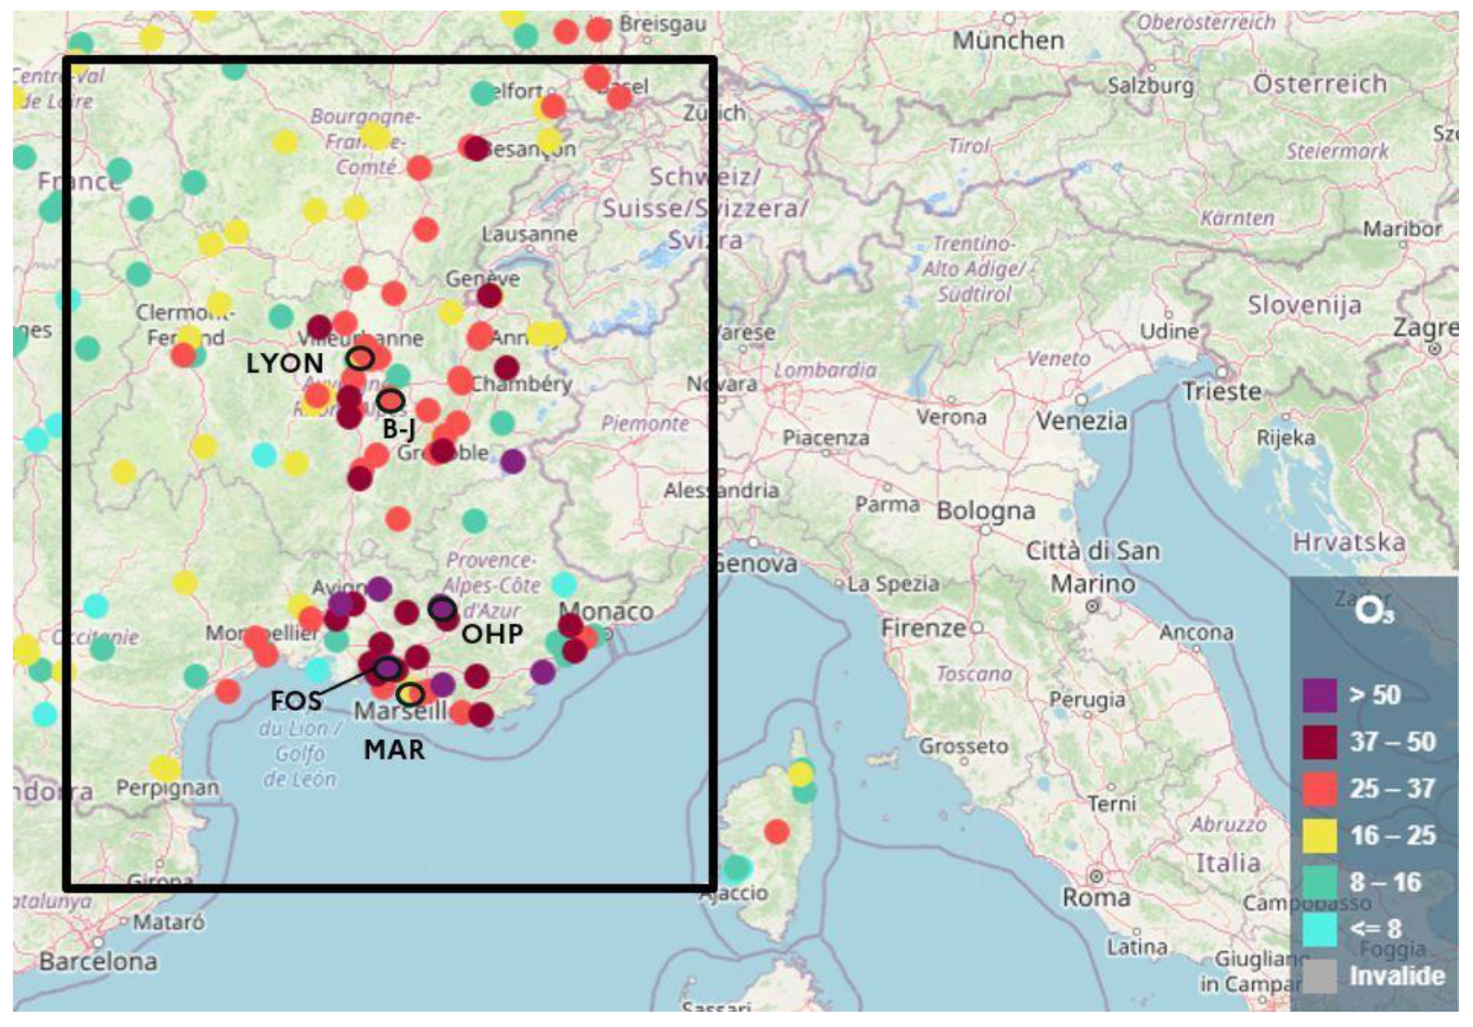Select the yellow 16 – 25 legend swatch
Image resolution: width=1473 pixels, height=1027 pixels.
pyautogui.click(x=1320, y=836)
